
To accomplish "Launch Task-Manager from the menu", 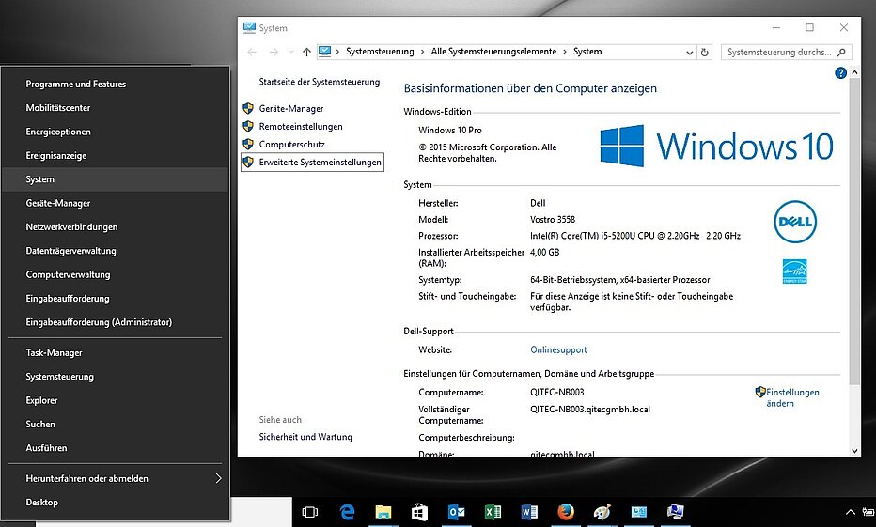I will pyautogui.click(x=116, y=353).
